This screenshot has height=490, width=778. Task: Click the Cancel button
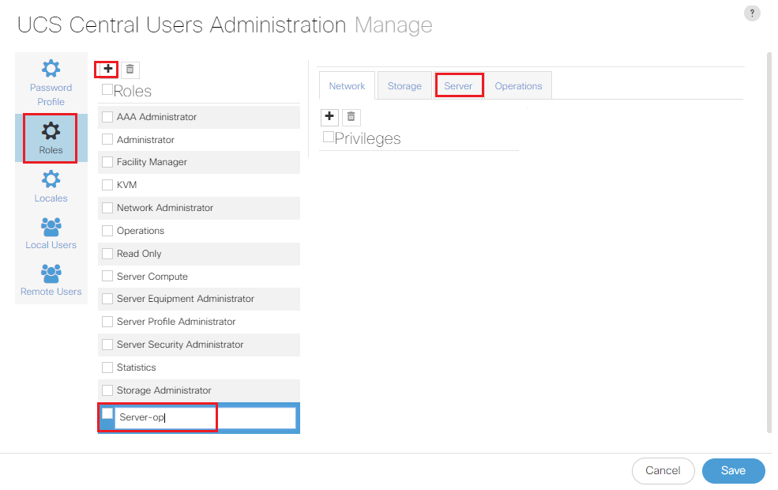pos(663,471)
